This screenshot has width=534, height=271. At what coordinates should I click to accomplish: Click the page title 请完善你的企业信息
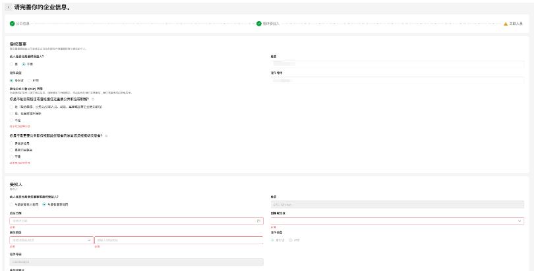42,7
